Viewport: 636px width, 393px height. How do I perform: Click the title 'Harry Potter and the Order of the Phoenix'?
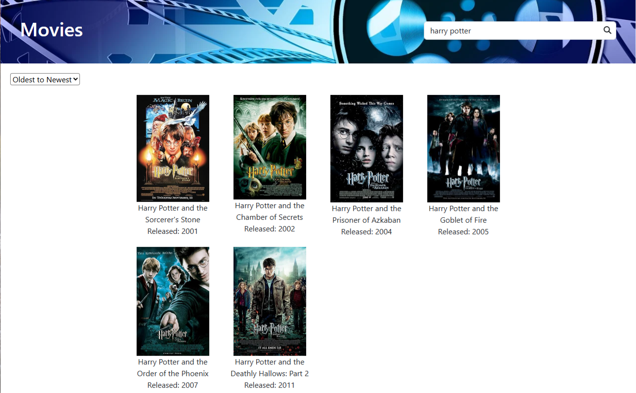[x=173, y=368]
